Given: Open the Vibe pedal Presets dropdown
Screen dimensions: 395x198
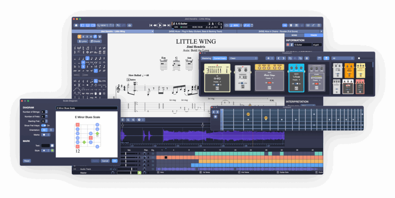Looking at the screenshot, I should 296,80.
